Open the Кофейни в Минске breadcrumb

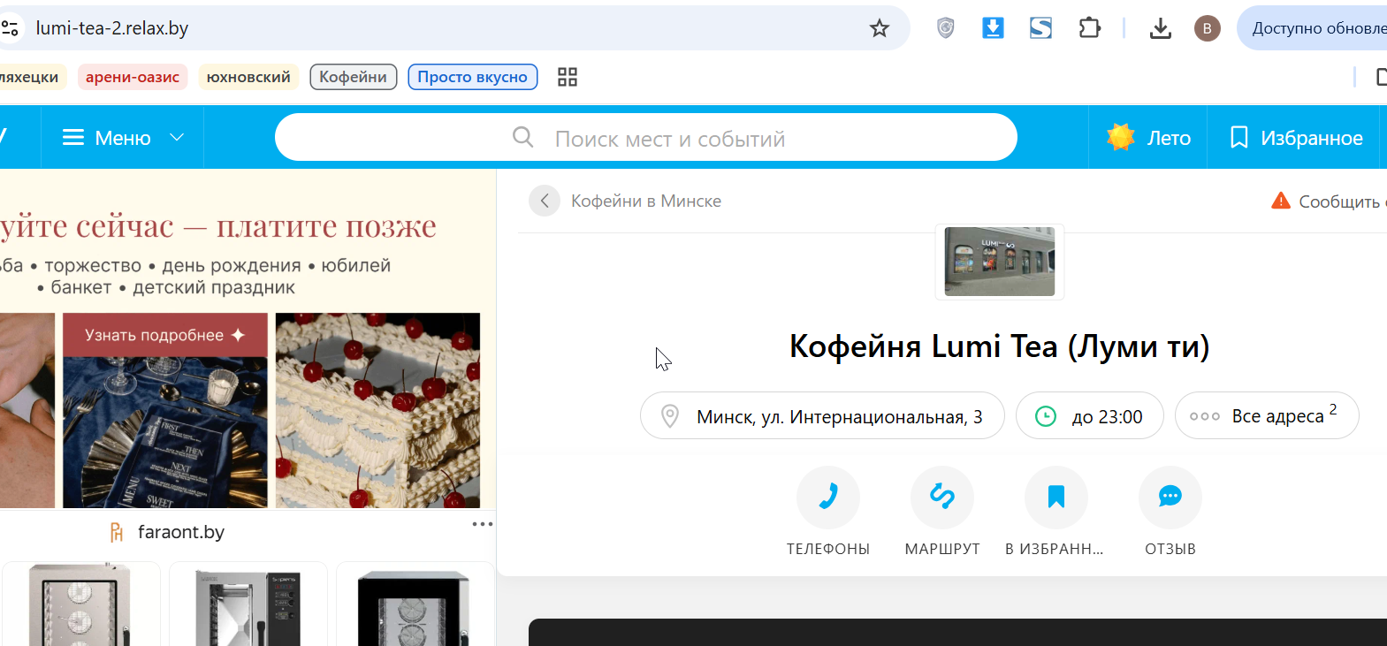coord(646,201)
